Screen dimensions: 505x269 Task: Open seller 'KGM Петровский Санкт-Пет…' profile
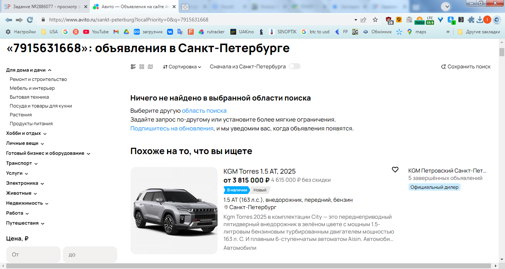click(x=447, y=171)
